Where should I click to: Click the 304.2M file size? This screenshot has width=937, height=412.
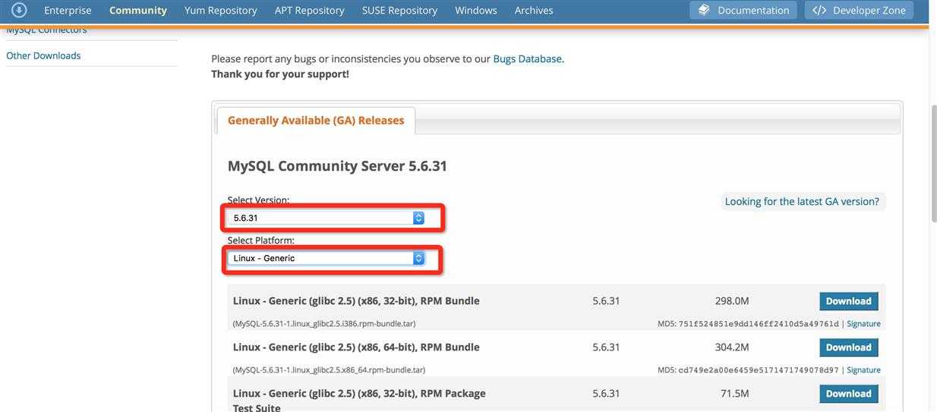(x=732, y=348)
